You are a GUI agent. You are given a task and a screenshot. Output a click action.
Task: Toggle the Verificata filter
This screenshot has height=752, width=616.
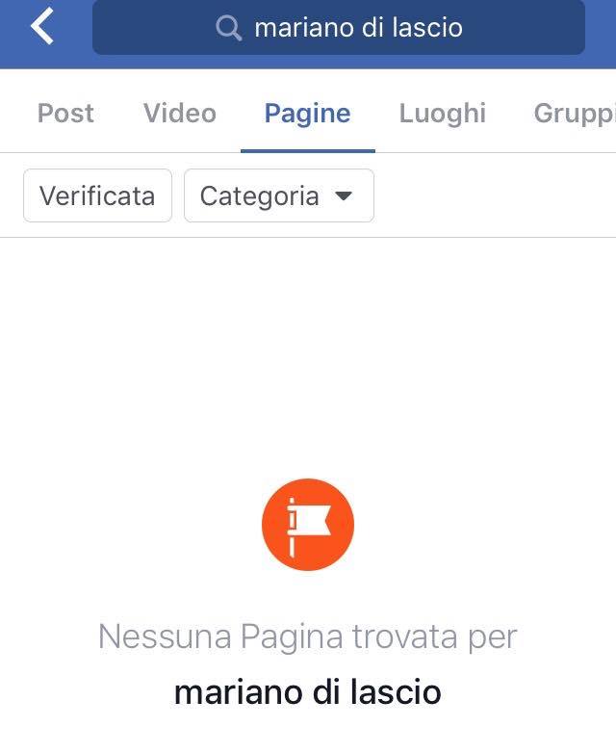coord(98,195)
